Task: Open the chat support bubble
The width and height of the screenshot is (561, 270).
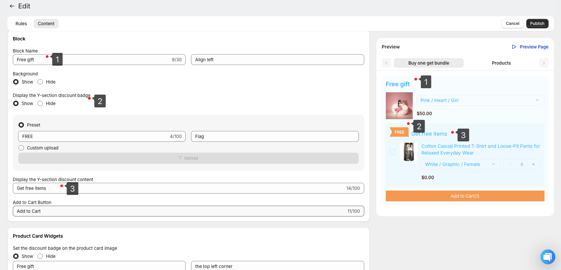Action: pos(548,257)
